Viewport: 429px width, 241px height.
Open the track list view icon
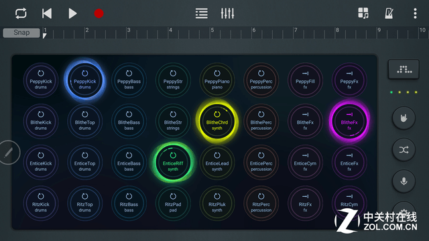pos(201,13)
